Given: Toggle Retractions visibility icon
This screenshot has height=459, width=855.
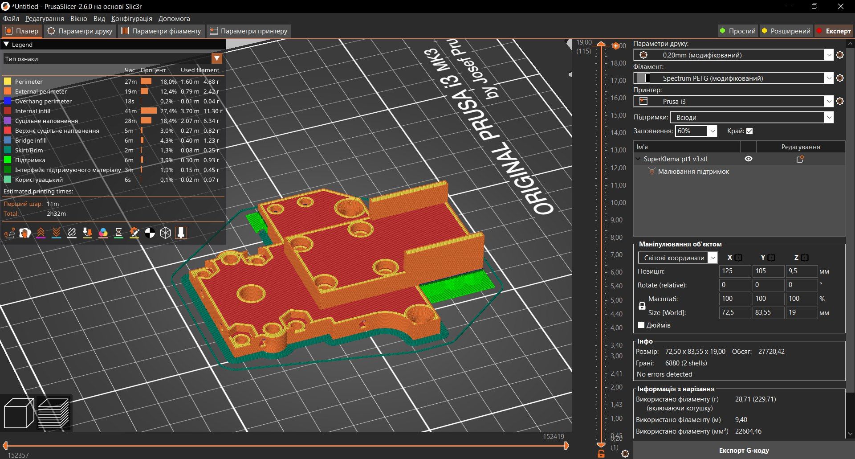Looking at the screenshot, I should click(x=41, y=233).
